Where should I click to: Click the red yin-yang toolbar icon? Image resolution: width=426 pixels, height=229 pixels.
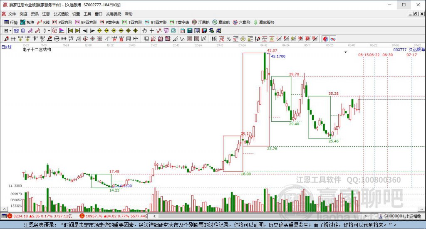(325, 39)
